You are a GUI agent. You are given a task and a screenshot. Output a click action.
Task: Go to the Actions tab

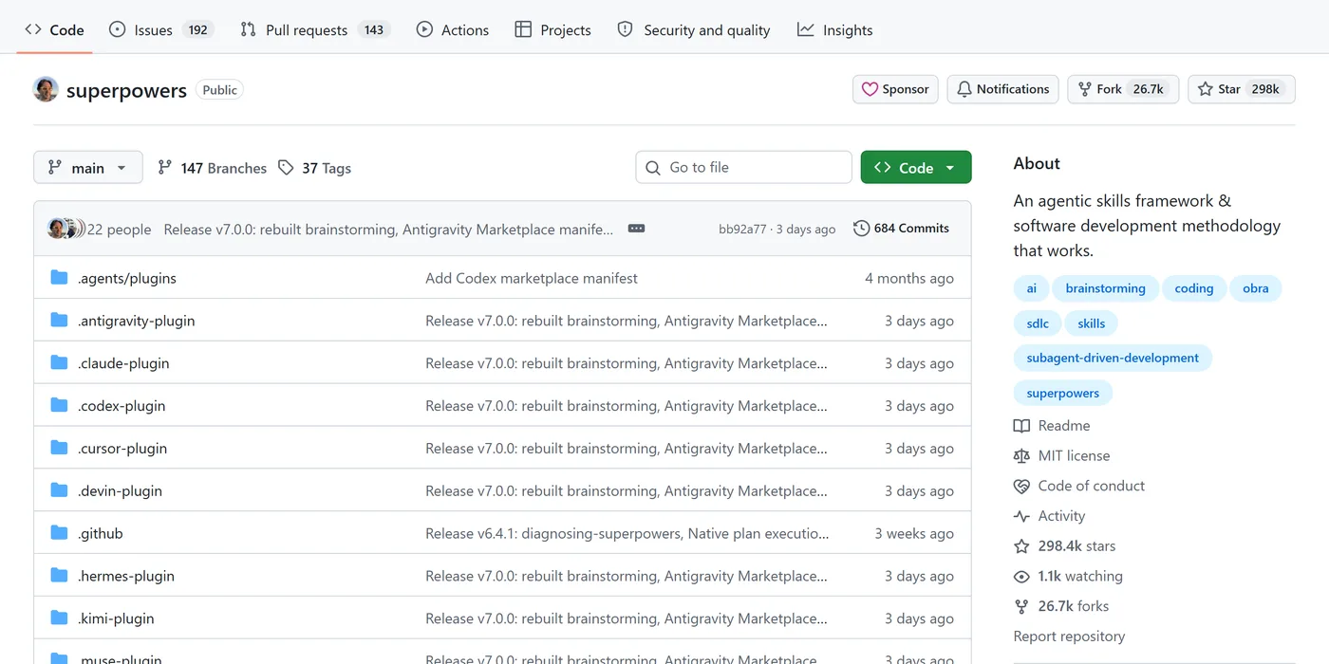point(453,29)
